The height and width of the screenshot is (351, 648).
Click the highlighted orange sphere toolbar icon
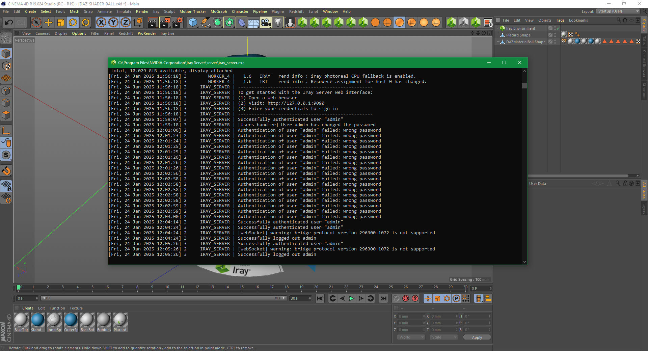point(400,23)
